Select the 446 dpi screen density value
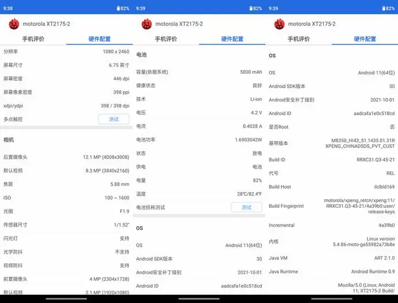Viewport: 398px width, 303px height. tap(121, 78)
